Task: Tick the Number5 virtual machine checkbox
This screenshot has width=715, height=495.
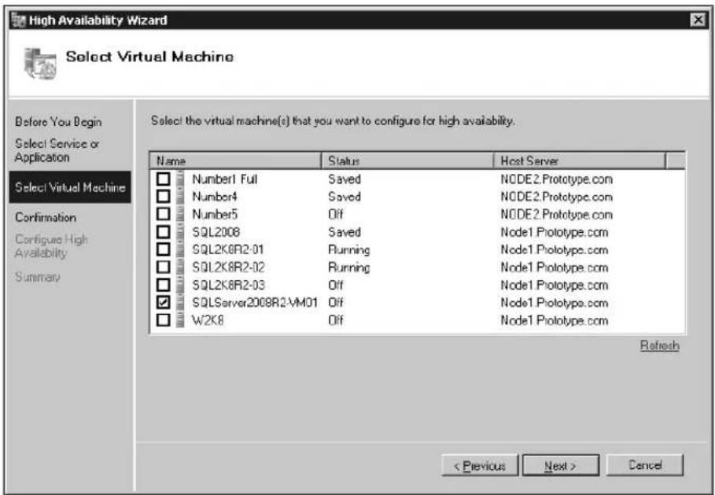Action: [x=164, y=214]
